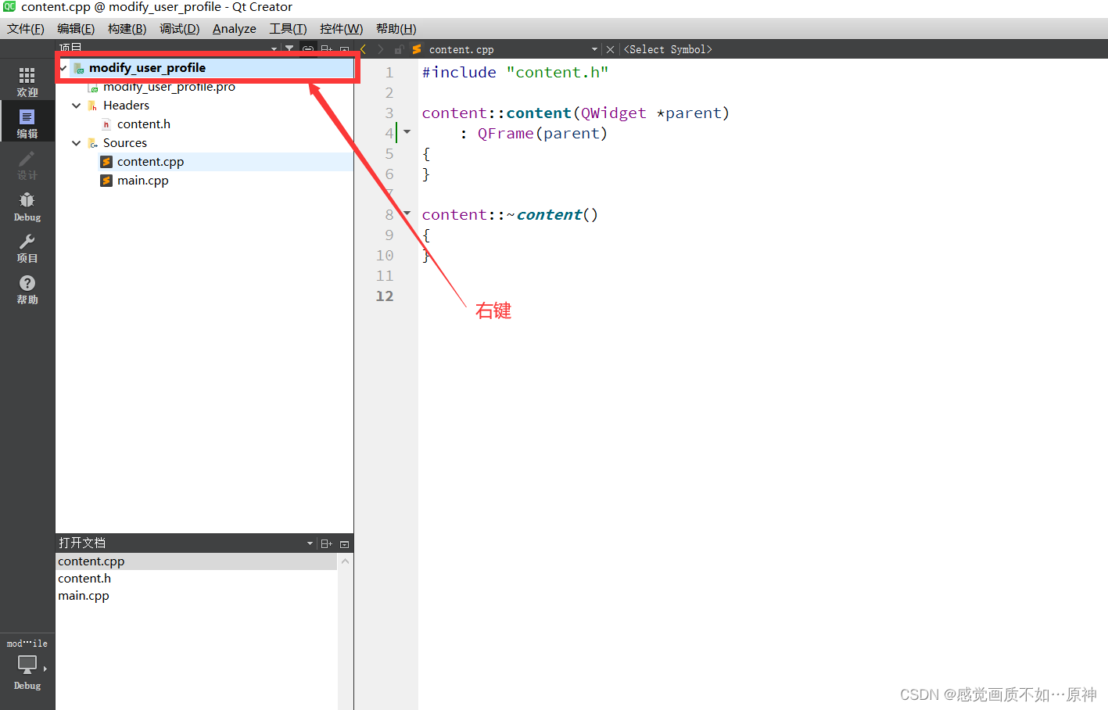This screenshot has width=1108, height=710.
Task: Open the kit selector showing mod…ile Debug
Action: click(27, 665)
